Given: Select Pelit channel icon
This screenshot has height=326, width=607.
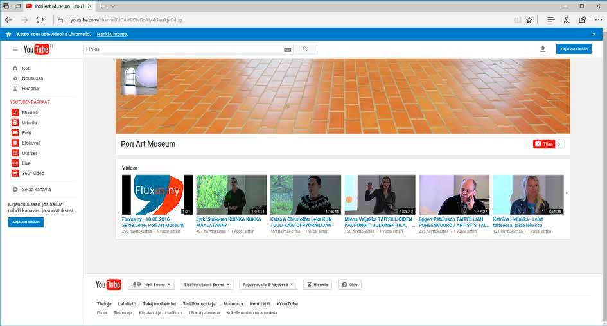Looking at the screenshot, I should coord(15,132).
